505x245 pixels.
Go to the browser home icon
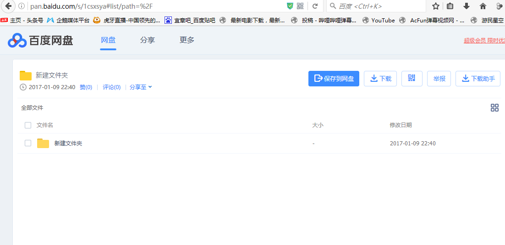tap(483, 6)
